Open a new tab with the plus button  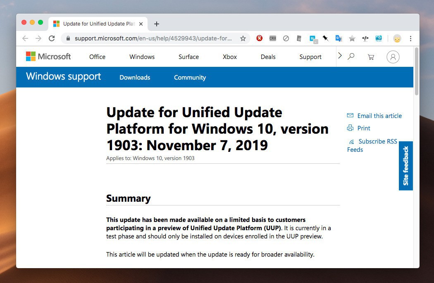(x=156, y=24)
